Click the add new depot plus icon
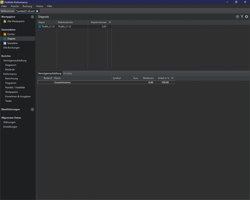The image size is (250, 200). point(237,17)
